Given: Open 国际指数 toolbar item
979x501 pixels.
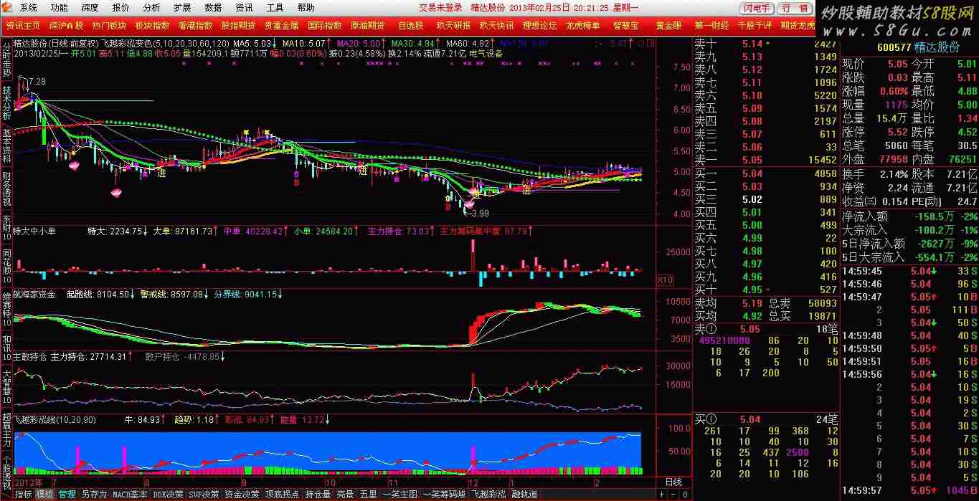Looking at the screenshot, I should (325, 25).
